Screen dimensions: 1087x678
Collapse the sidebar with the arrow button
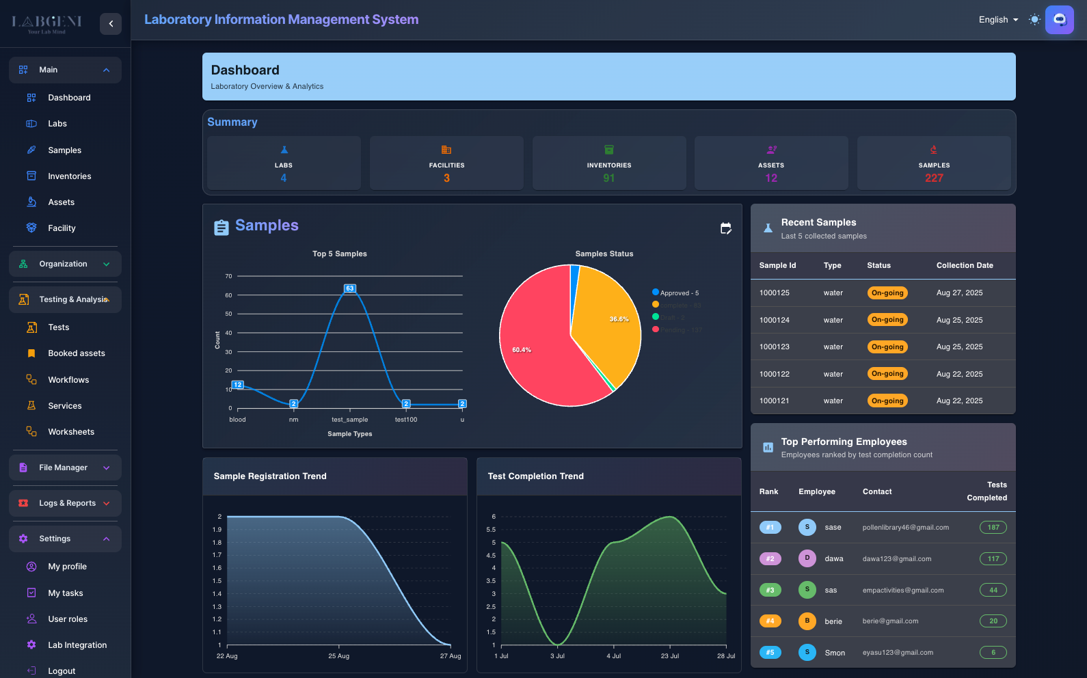pyautogui.click(x=111, y=24)
